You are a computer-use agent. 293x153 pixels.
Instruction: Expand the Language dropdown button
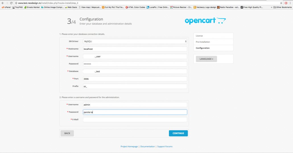pos(206,59)
